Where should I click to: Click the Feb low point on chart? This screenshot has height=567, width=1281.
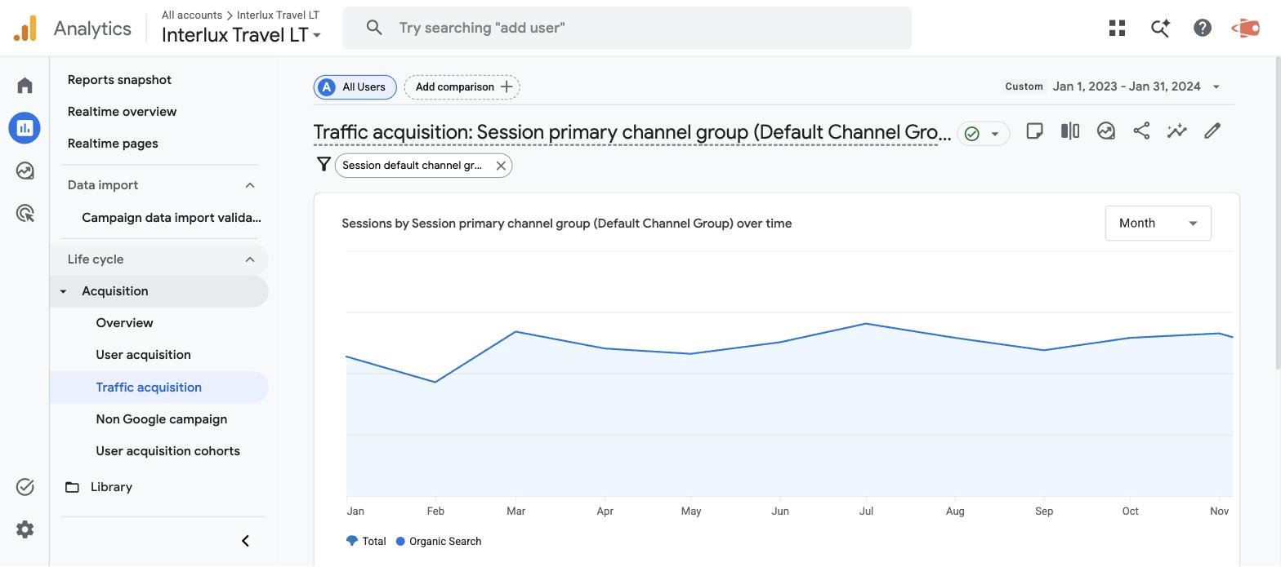point(435,382)
